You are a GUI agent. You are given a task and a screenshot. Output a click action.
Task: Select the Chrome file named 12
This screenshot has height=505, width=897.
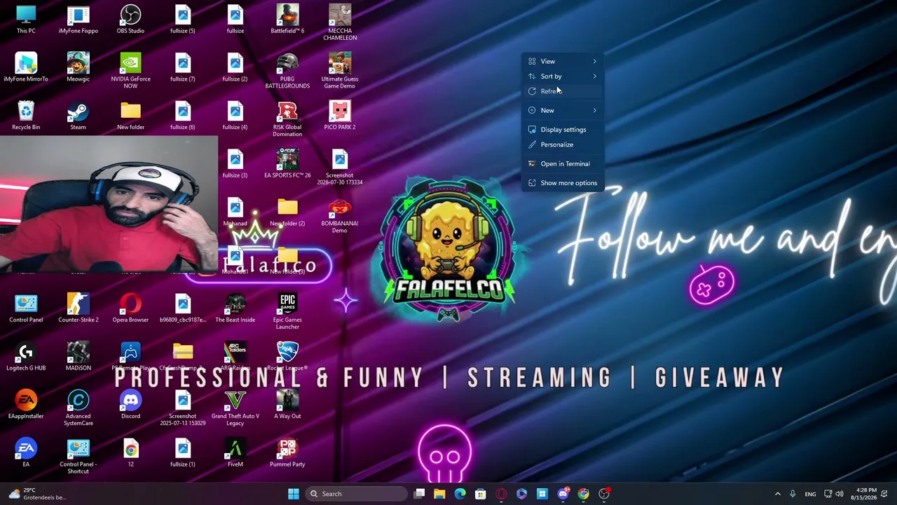click(130, 453)
